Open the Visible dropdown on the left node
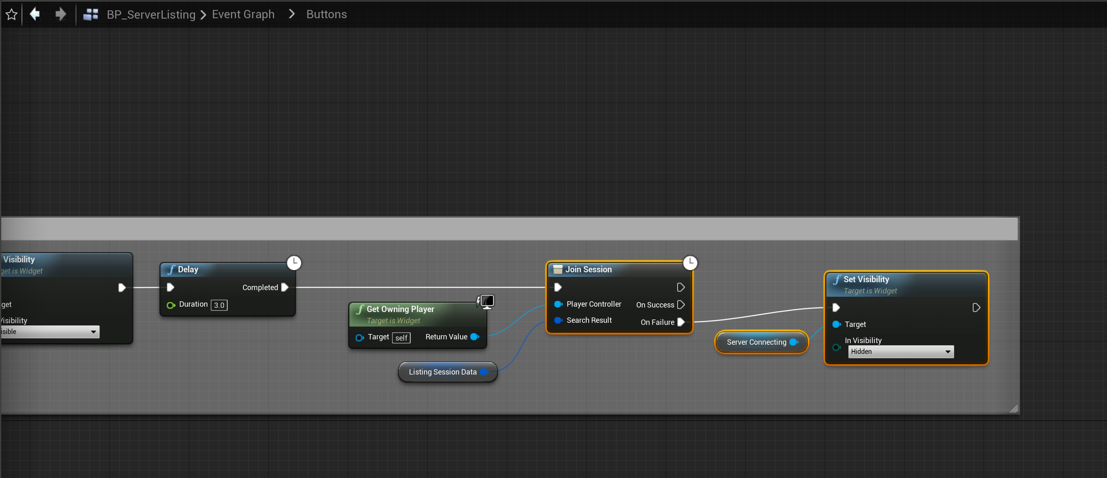Viewport: 1107px width, 478px height. tap(49, 331)
